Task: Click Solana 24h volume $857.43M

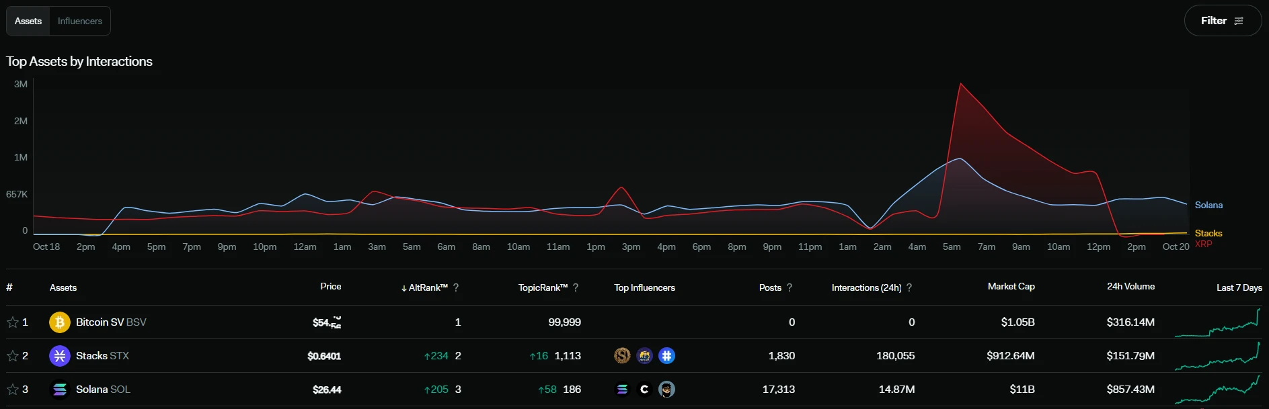Action: 1130,390
